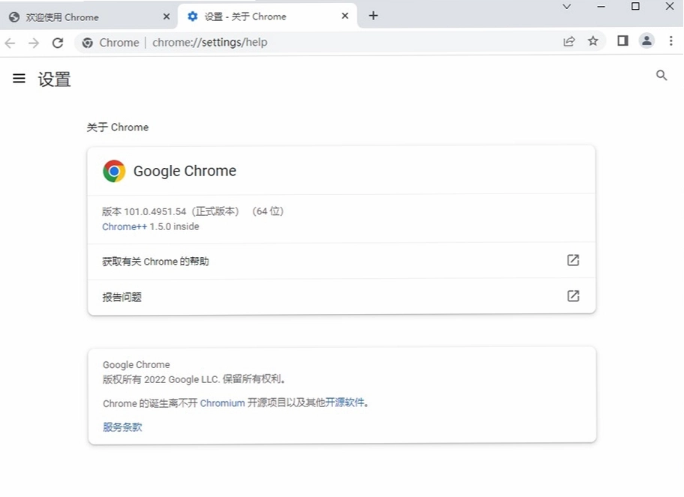This screenshot has width=684, height=497.
Task: Click the address bar URL chrome://settings/help
Action: pos(210,42)
